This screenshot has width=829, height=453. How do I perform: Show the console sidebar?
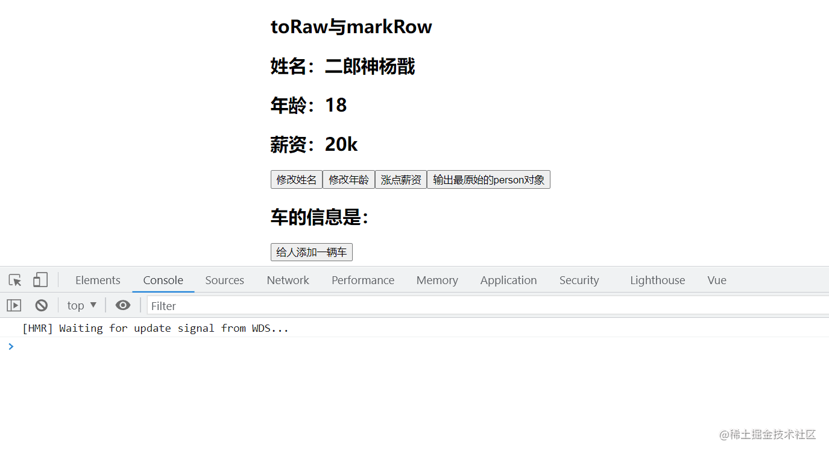tap(13, 305)
